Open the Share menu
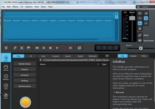155x109 pixels. coord(44,7)
